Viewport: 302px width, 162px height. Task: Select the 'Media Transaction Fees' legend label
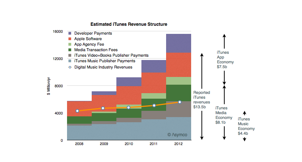pyautogui.click(x=96, y=50)
